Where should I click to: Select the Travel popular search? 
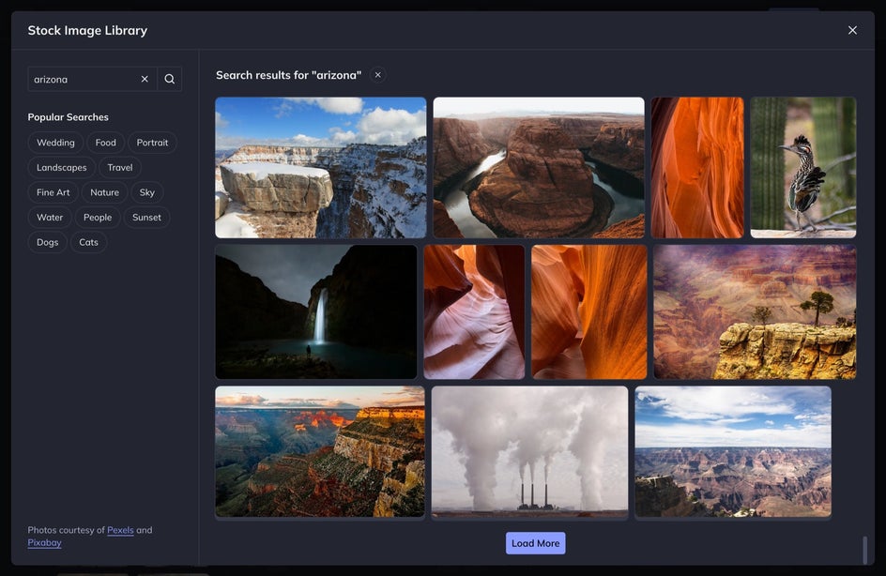pyautogui.click(x=120, y=167)
